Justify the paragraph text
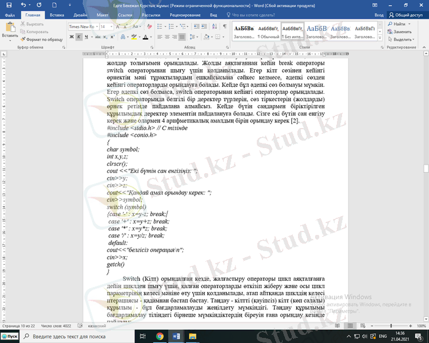 [x=182, y=37]
